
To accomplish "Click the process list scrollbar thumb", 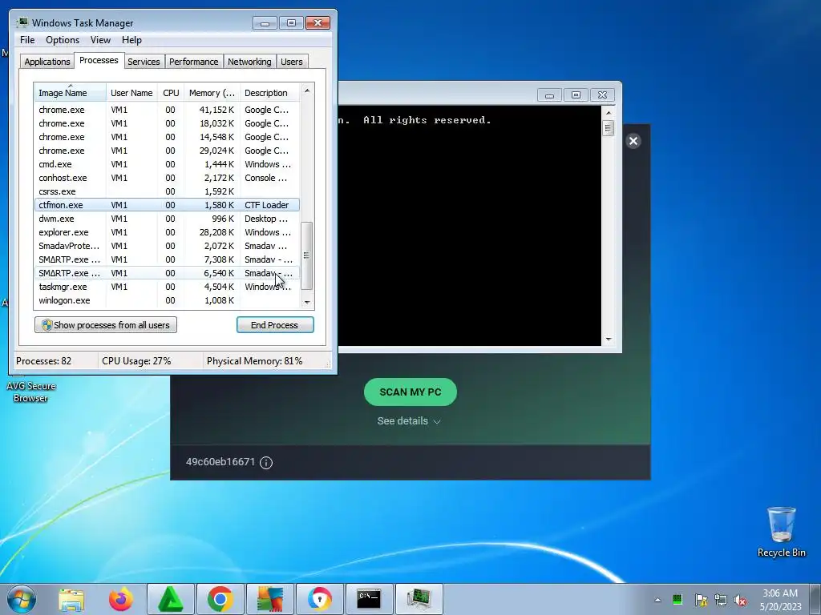I will 307,255.
